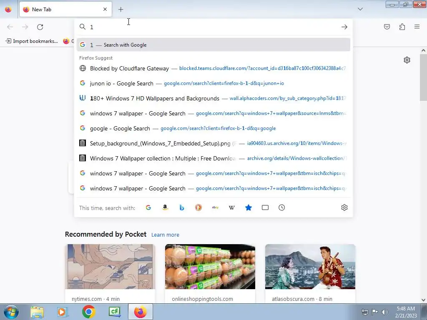Open windows 7 wallpaper suggestion with source=lnms URL
Viewport: 427px width, 320px height.
(213, 113)
